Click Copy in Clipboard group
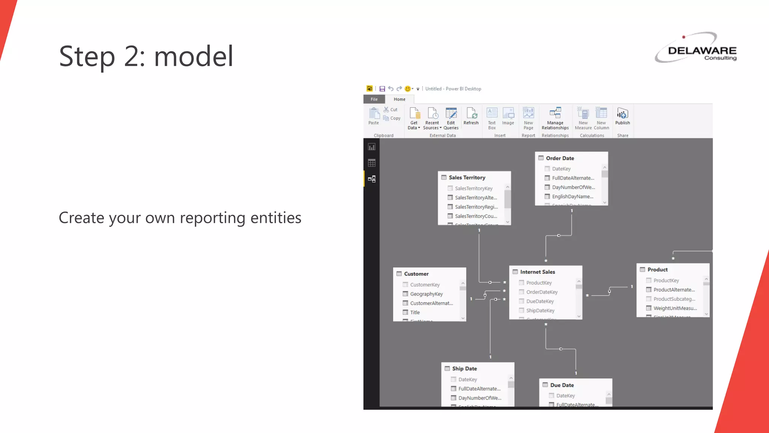The width and height of the screenshot is (769, 433). click(392, 118)
